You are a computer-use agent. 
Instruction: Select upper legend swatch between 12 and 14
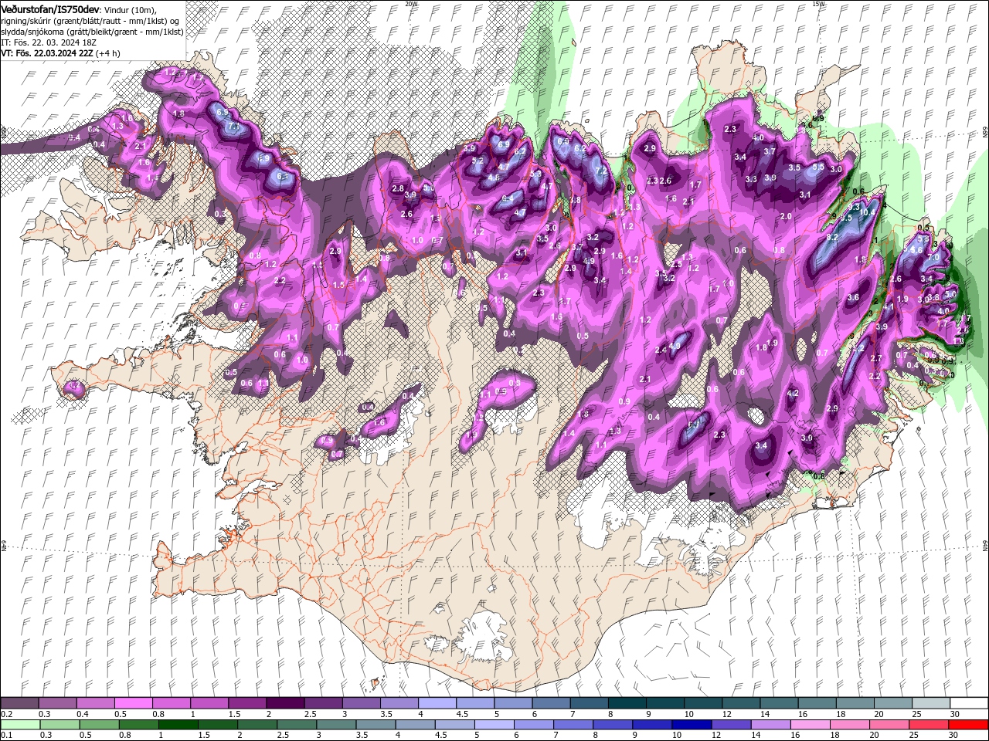pyautogui.click(x=741, y=703)
